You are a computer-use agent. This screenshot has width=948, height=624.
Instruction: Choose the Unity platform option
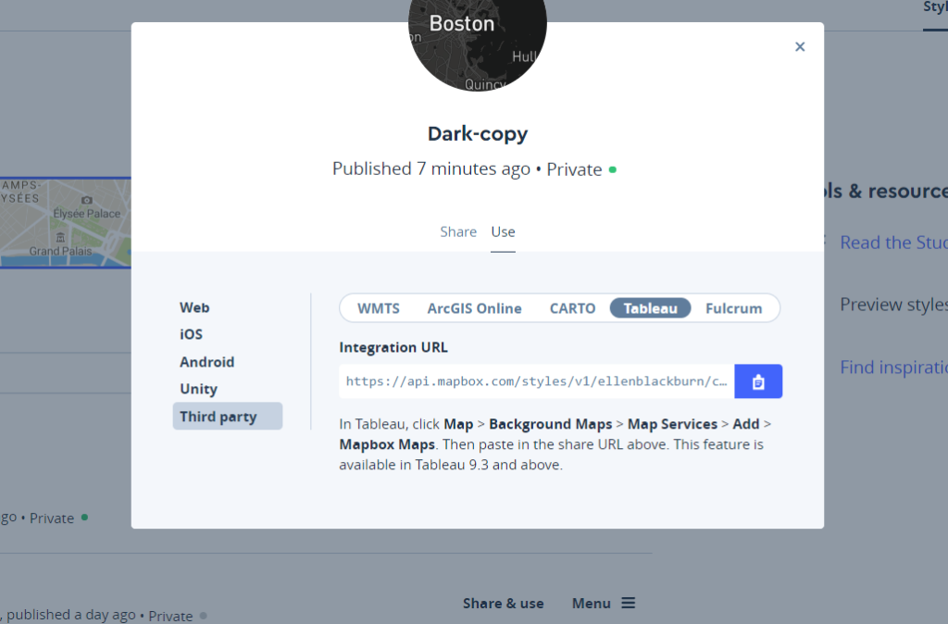tap(198, 389)
